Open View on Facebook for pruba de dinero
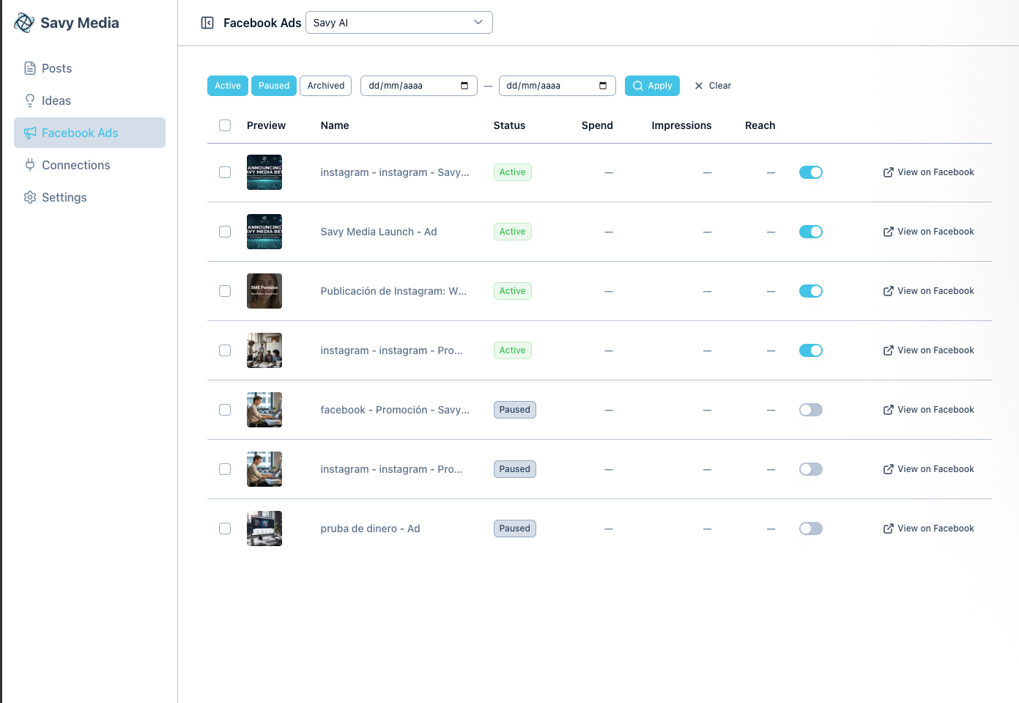The image size is (1019, 703). [x=928, y=528]
